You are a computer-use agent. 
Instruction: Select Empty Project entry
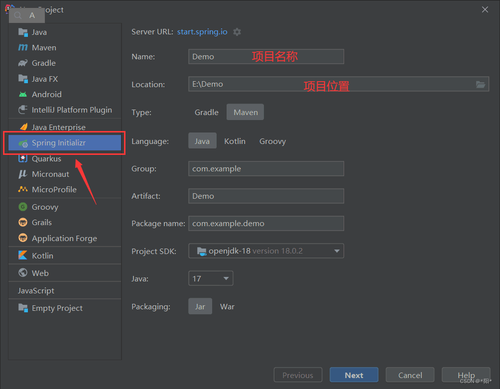coord(65,308)
